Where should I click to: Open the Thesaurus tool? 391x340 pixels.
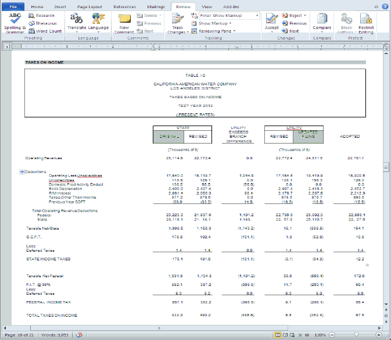(42, 23)
